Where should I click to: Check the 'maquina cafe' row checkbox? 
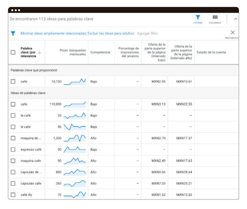[x=13, y=161]
